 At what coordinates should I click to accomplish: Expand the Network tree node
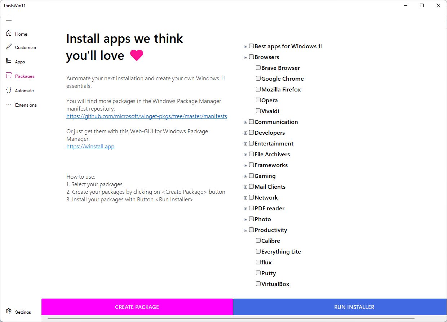[x=245, y=198]
